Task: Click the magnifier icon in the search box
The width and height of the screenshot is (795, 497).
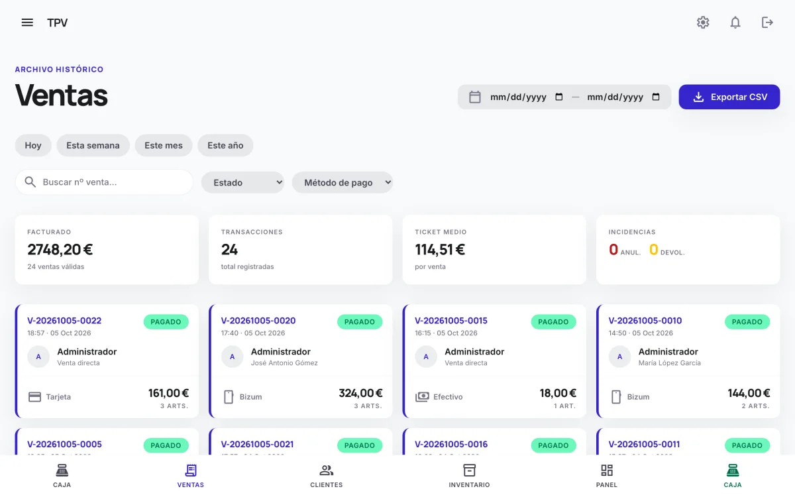Action: (30, 182)
